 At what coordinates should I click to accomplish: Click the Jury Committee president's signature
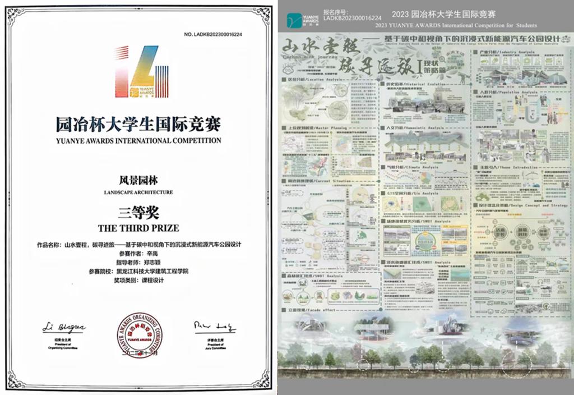[x=215, y=325]
